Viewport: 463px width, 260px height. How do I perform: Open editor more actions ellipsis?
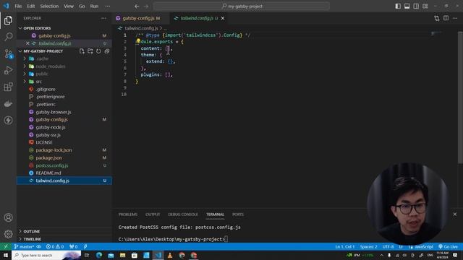tap(455, 18)
